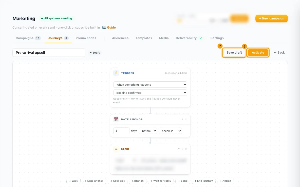Click the Journeys count badge 3
The image size is (300, 187).
[x=66, y=38]
